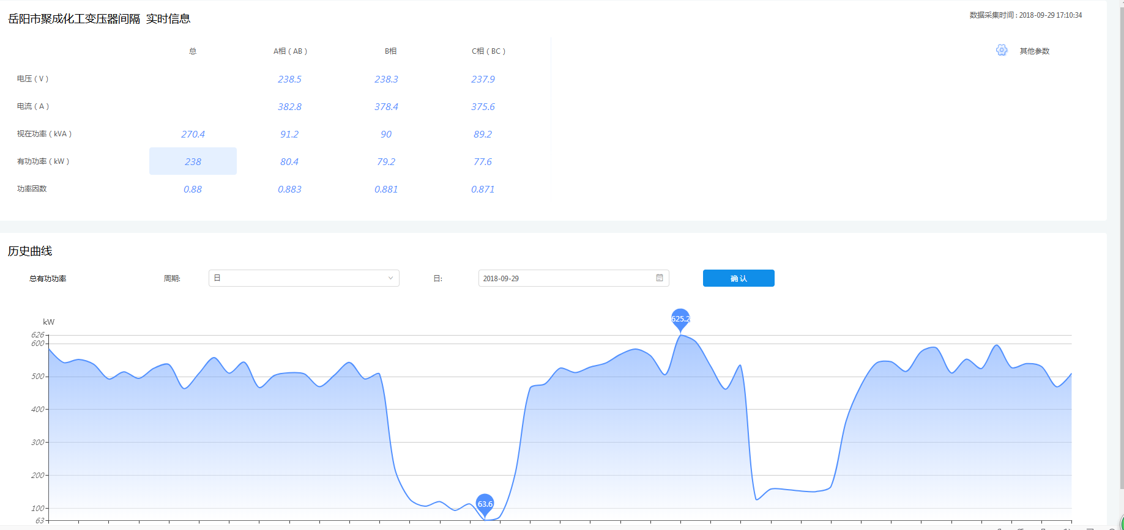Select total apparent power value 270.4
The image size is (1124, 530).
click(193, 134)
